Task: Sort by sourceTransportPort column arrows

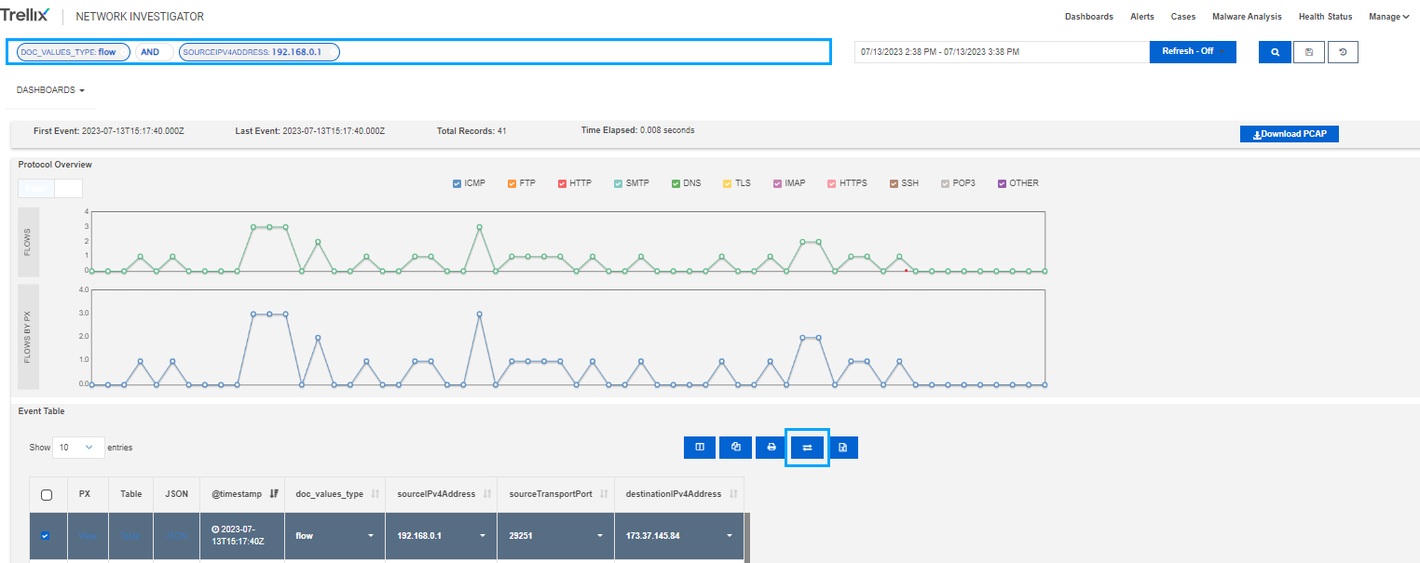Action: click(604, 494)
